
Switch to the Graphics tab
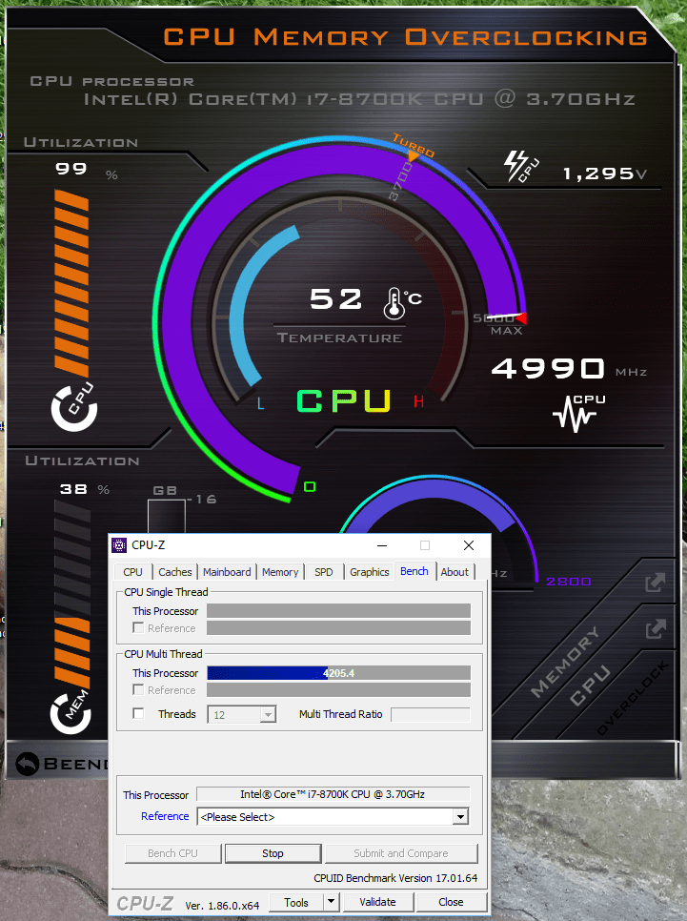coord(370,572)
